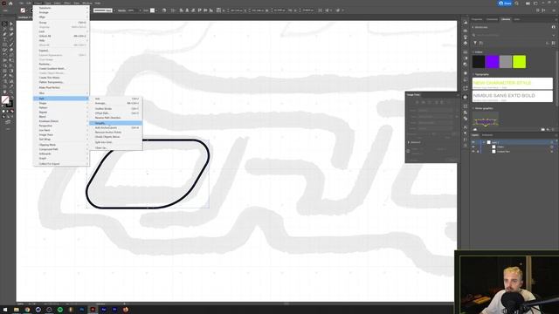Toggle lock on the third layer row

click(478, 151)
